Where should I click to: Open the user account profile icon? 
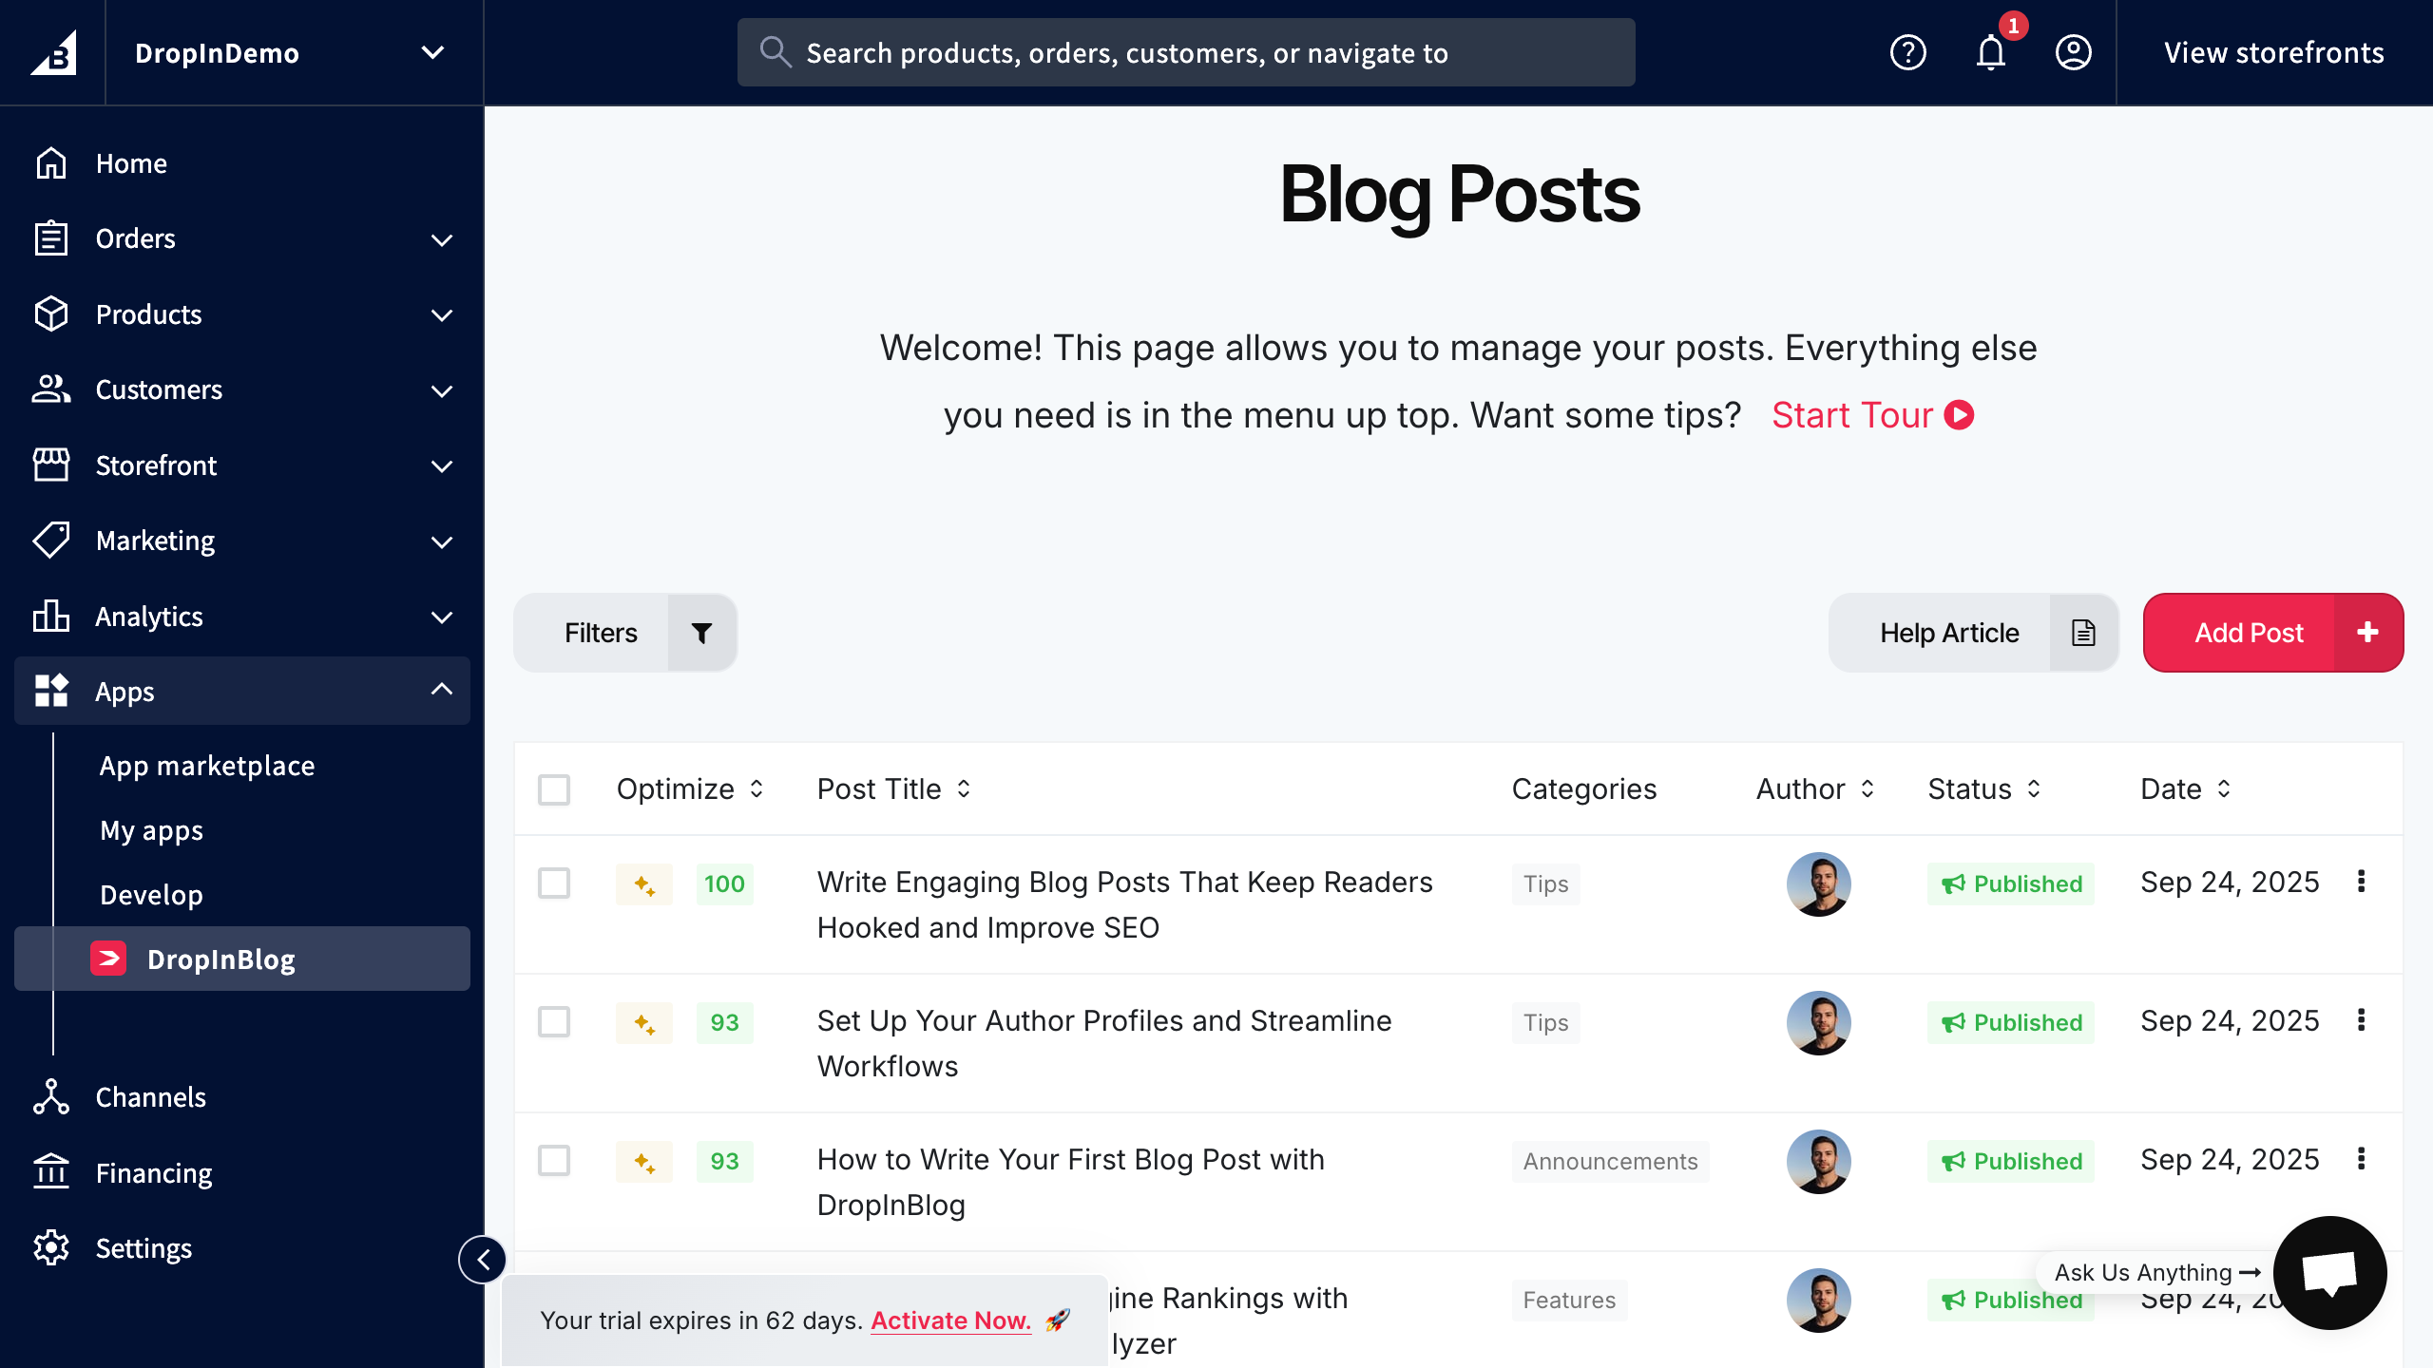[x=2073, y=52]
